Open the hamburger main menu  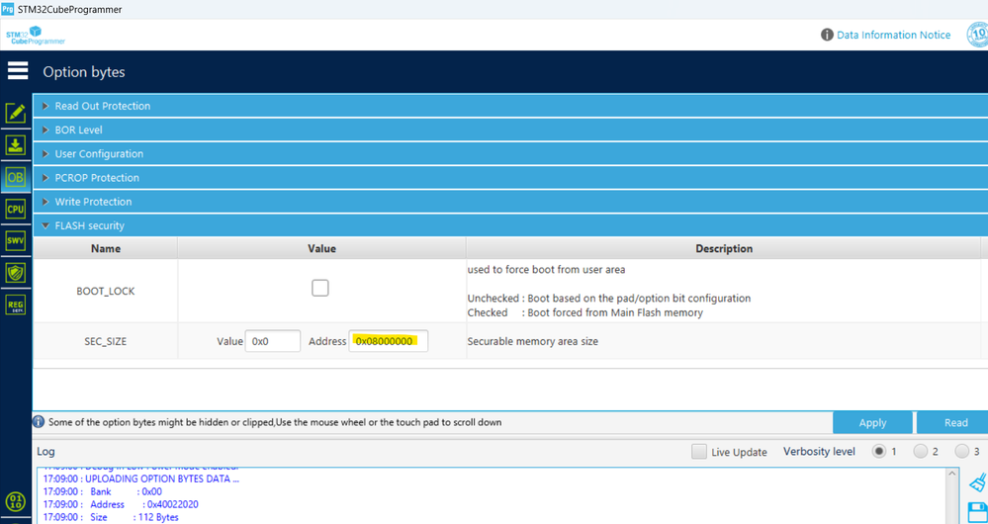click(x=18, y=70)
